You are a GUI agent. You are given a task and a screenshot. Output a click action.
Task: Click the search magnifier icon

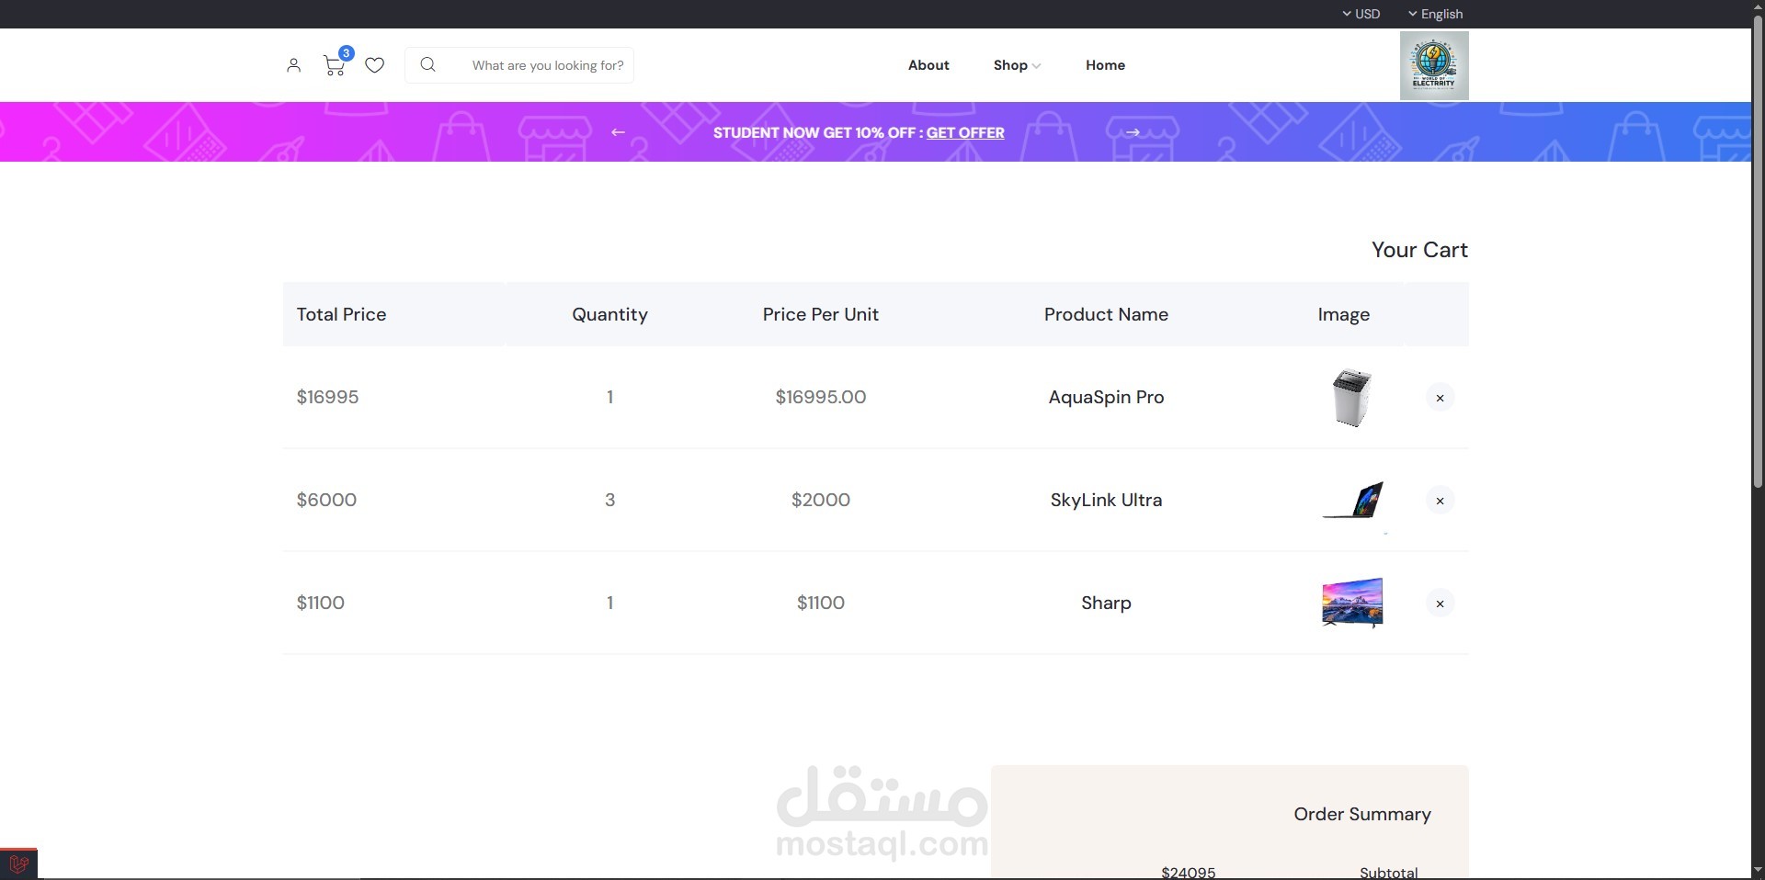[x=427, y=64]
